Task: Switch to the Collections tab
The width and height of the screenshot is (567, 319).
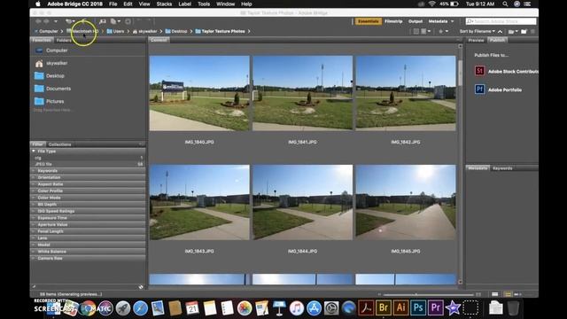Action: (59, 144)
